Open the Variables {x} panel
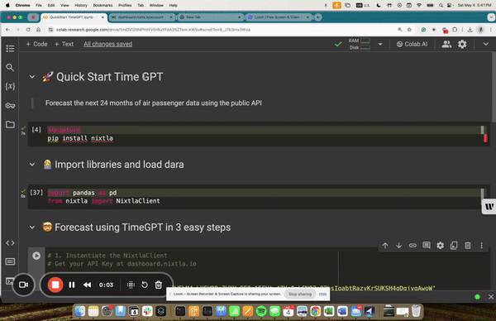Viewport: 496px width, 321px height. [10, 86]
